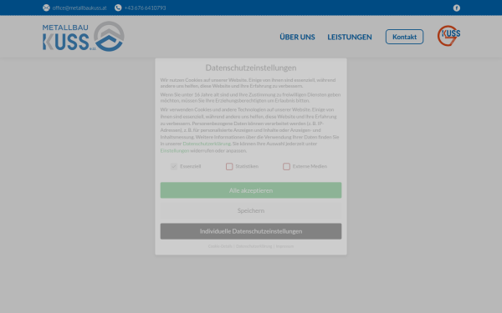Click the Metallbau Kuss logo

(x=83, y=37)
